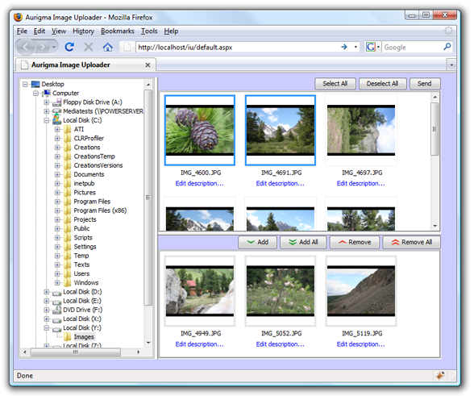The width and height of the screenshot is (474, 396).
Task: Click the Select All button
Action: 335,84
